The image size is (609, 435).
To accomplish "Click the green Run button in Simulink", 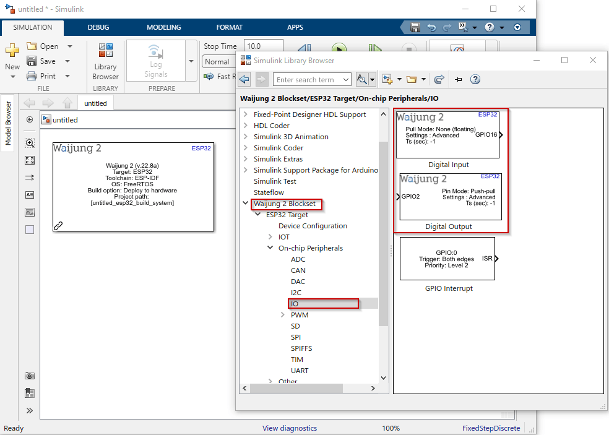I will (339, 48).
